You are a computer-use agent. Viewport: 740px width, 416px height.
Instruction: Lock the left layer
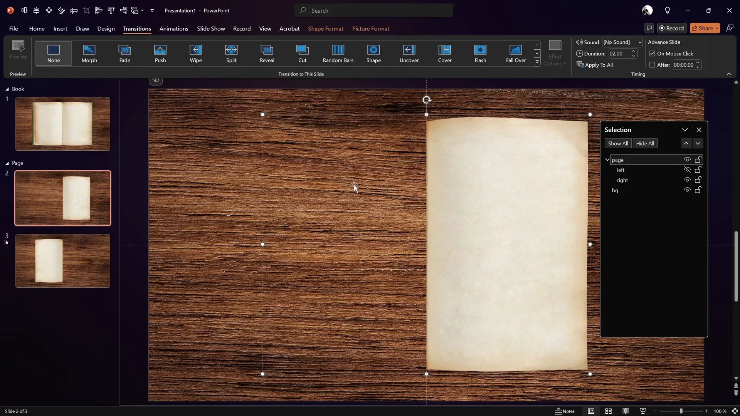[698, 169]
